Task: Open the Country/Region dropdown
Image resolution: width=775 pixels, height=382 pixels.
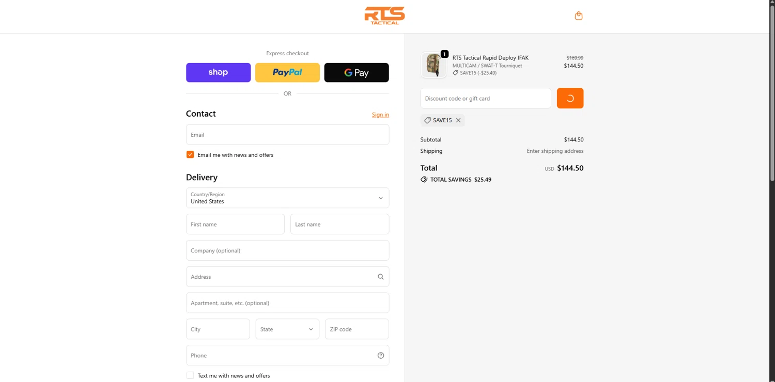Action: coord(287,198)
